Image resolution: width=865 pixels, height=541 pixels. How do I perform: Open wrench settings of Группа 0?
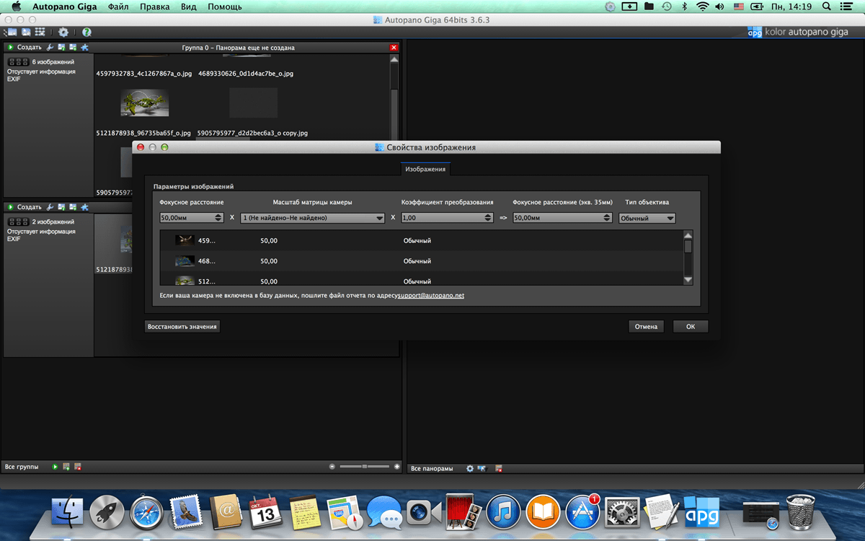pyautogui.click(x=50, y=48)
